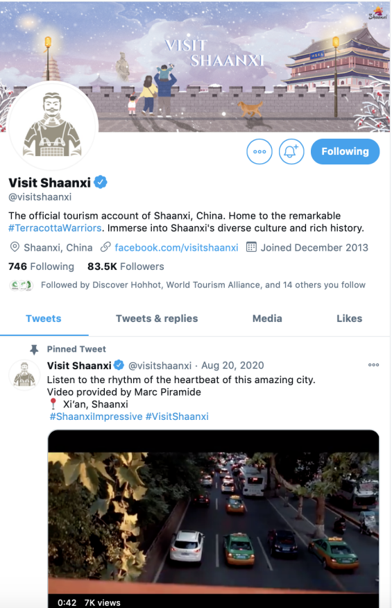This screenshot has height=608, width=392.
Task: Select the Tweets tab
Action: tap(44, 319)
